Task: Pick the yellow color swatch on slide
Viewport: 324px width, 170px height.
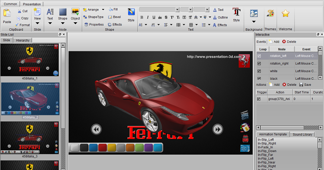Action: tap(112, 148)
